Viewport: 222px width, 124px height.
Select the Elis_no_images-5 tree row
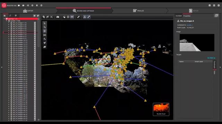click(x=19, y=31)
